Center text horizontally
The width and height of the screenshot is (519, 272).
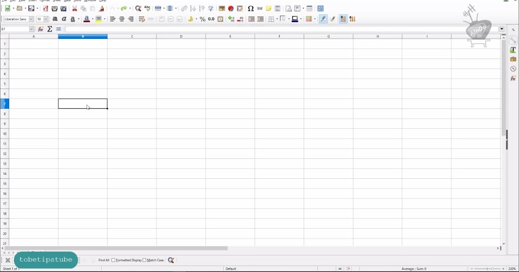tap(122, 19)
